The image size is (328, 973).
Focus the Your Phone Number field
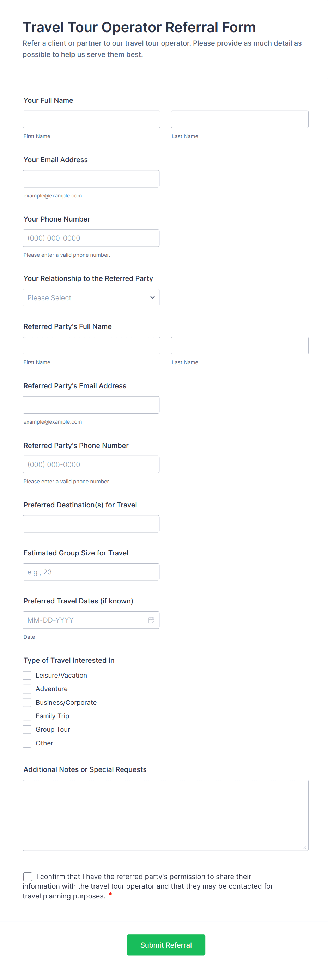tap(91, 238)
